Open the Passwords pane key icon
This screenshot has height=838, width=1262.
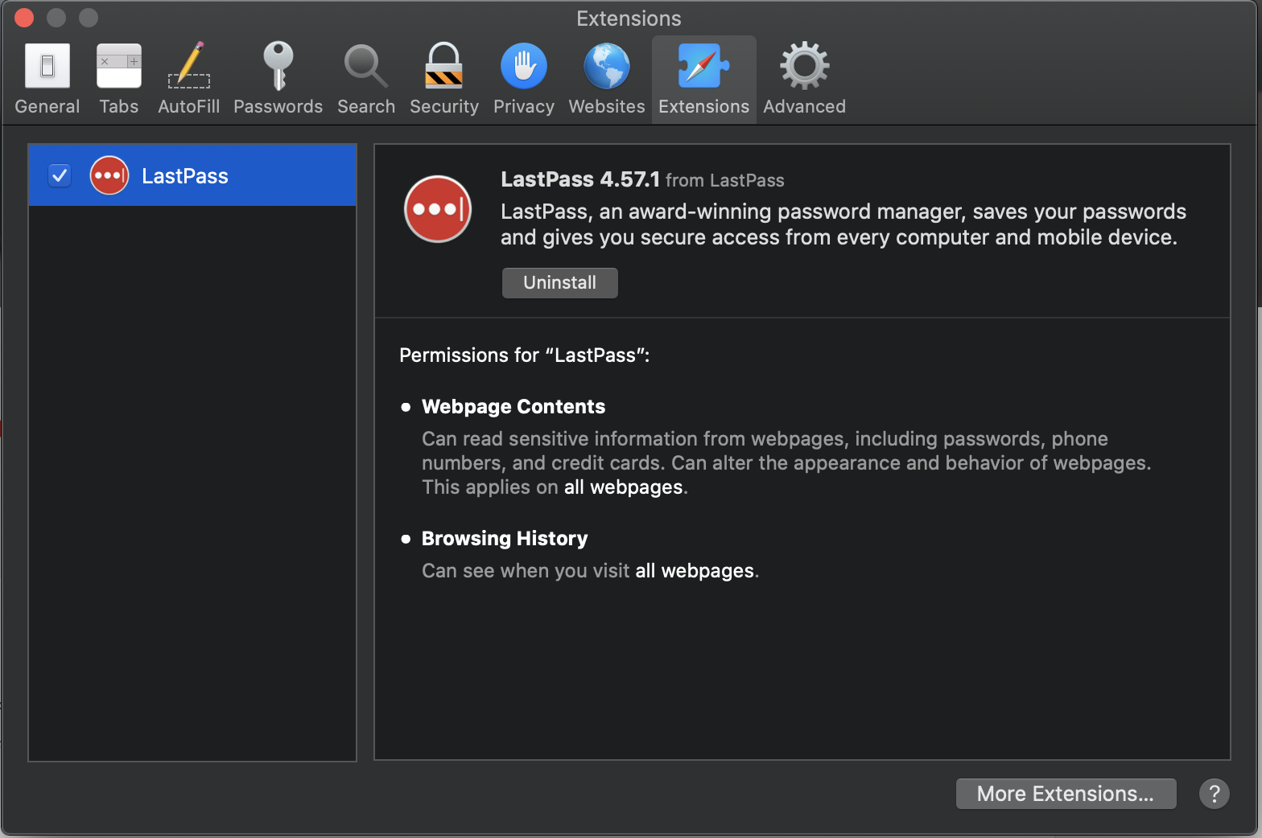click(278, 79)
